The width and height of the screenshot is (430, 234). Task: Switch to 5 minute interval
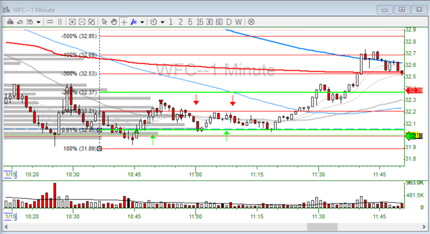coord(190,22)
